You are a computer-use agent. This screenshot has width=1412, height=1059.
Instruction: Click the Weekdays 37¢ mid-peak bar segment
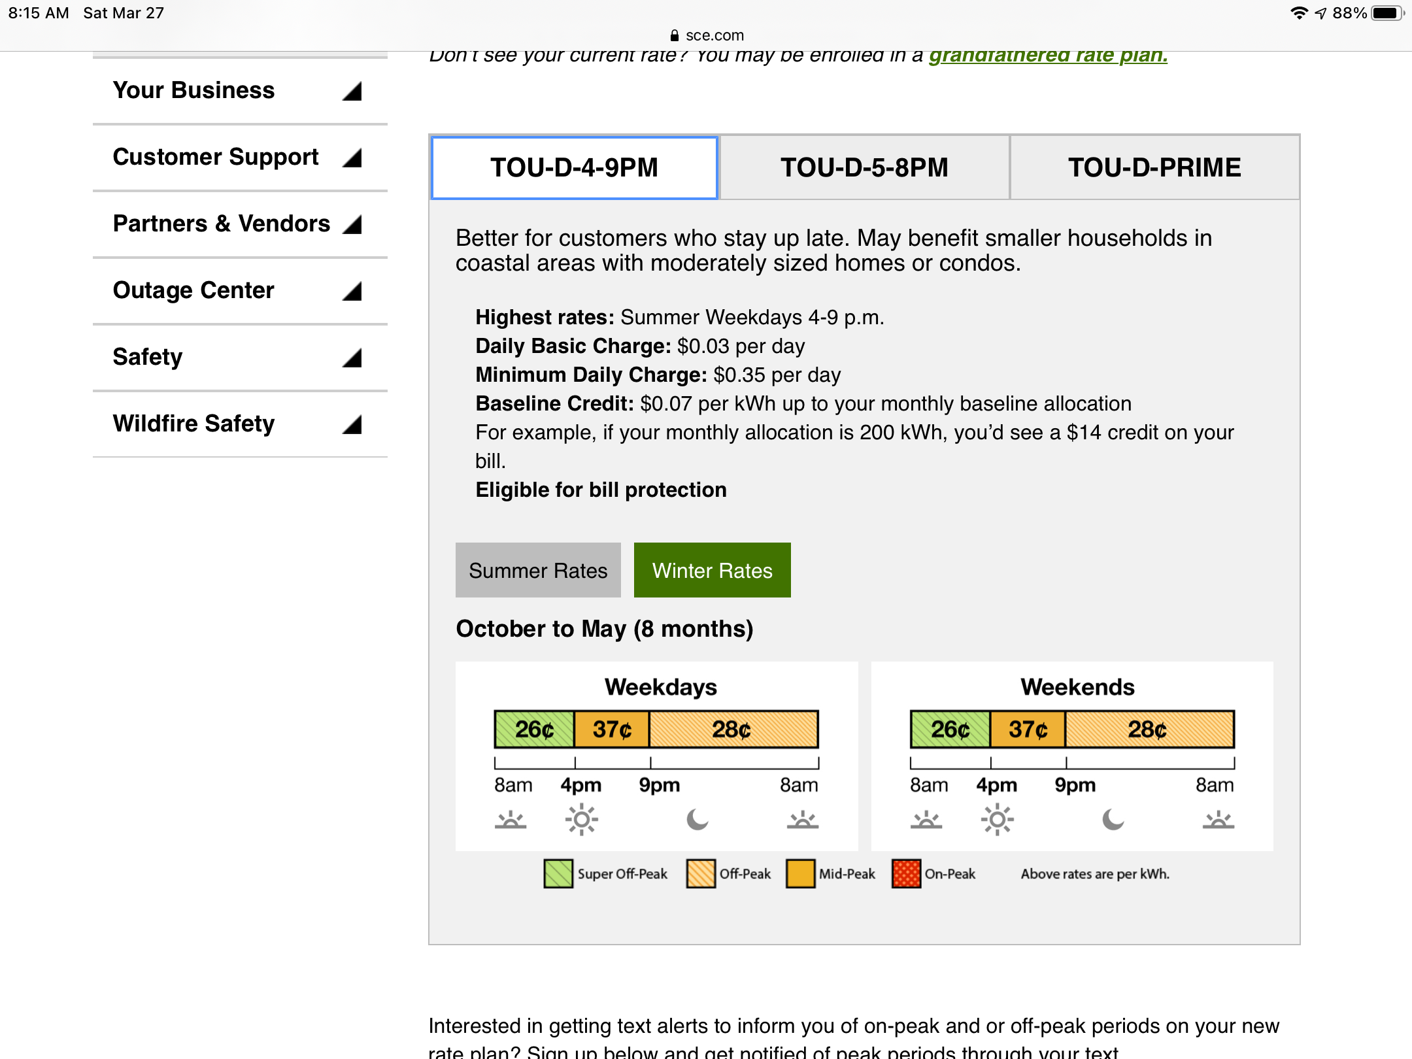pos(611,729)
